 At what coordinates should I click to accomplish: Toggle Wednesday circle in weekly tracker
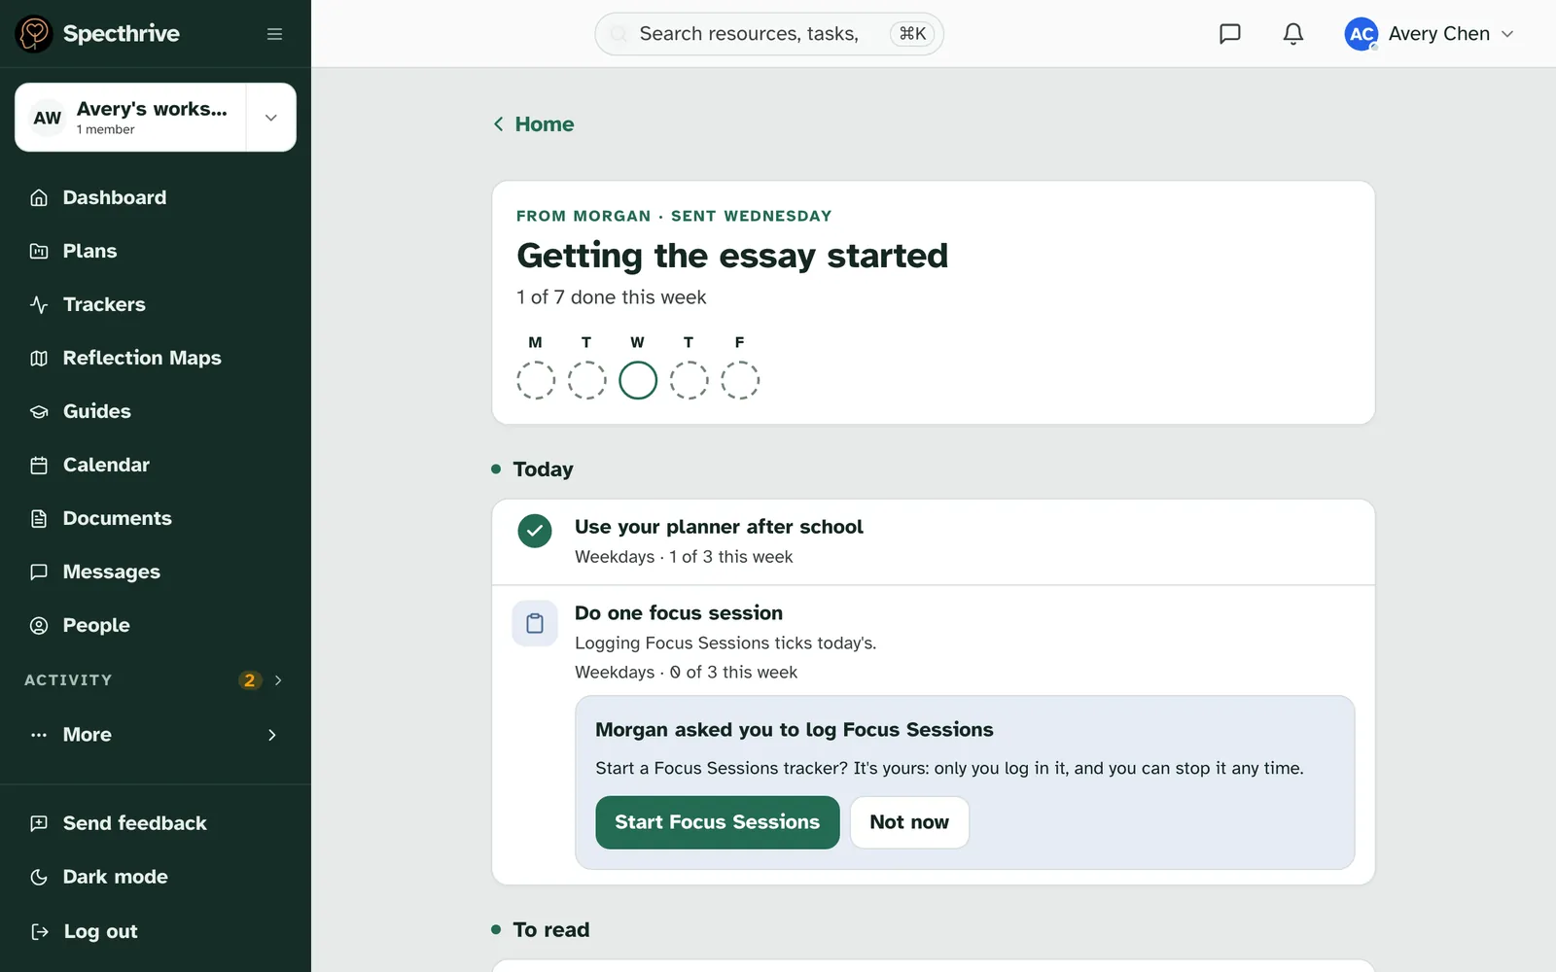coord(638,380)
